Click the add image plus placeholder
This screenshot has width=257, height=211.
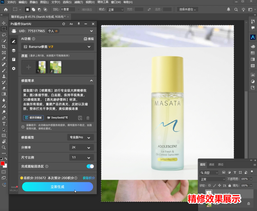pyautogui.click(x=28, y=67)
